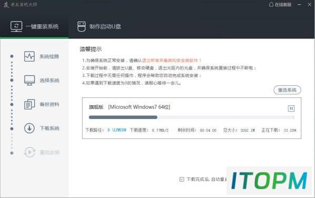Image resolution: width=315 pixels, height=198 pixels.
Task: Pause the Windows7 download
Action: click(x=291, y=108)
